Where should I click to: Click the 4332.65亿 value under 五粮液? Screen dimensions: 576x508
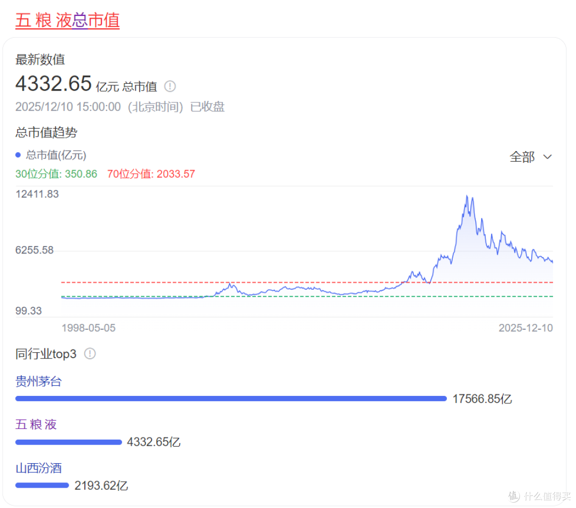coord(154,442)
